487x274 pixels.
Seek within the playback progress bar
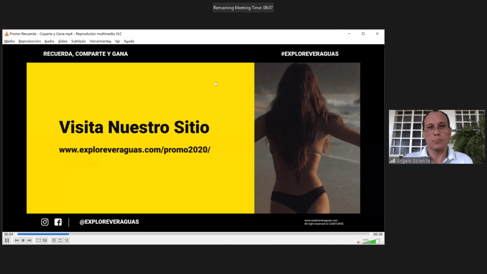(193, 234)
